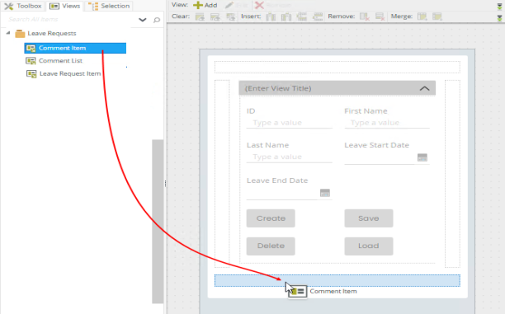Click the second Merge cells icon

[437, 16]
